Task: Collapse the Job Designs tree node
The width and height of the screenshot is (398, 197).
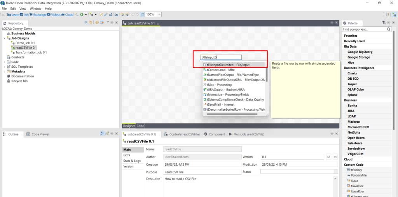Action: coord(4,38)
